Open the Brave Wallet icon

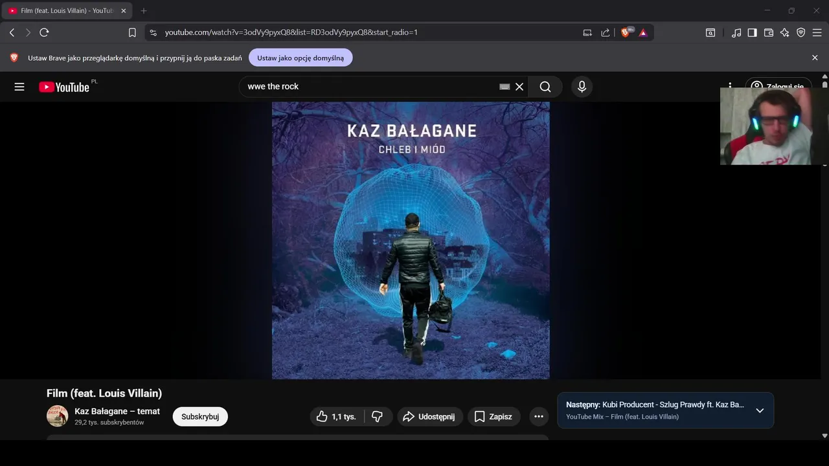[x=769, y=32]
